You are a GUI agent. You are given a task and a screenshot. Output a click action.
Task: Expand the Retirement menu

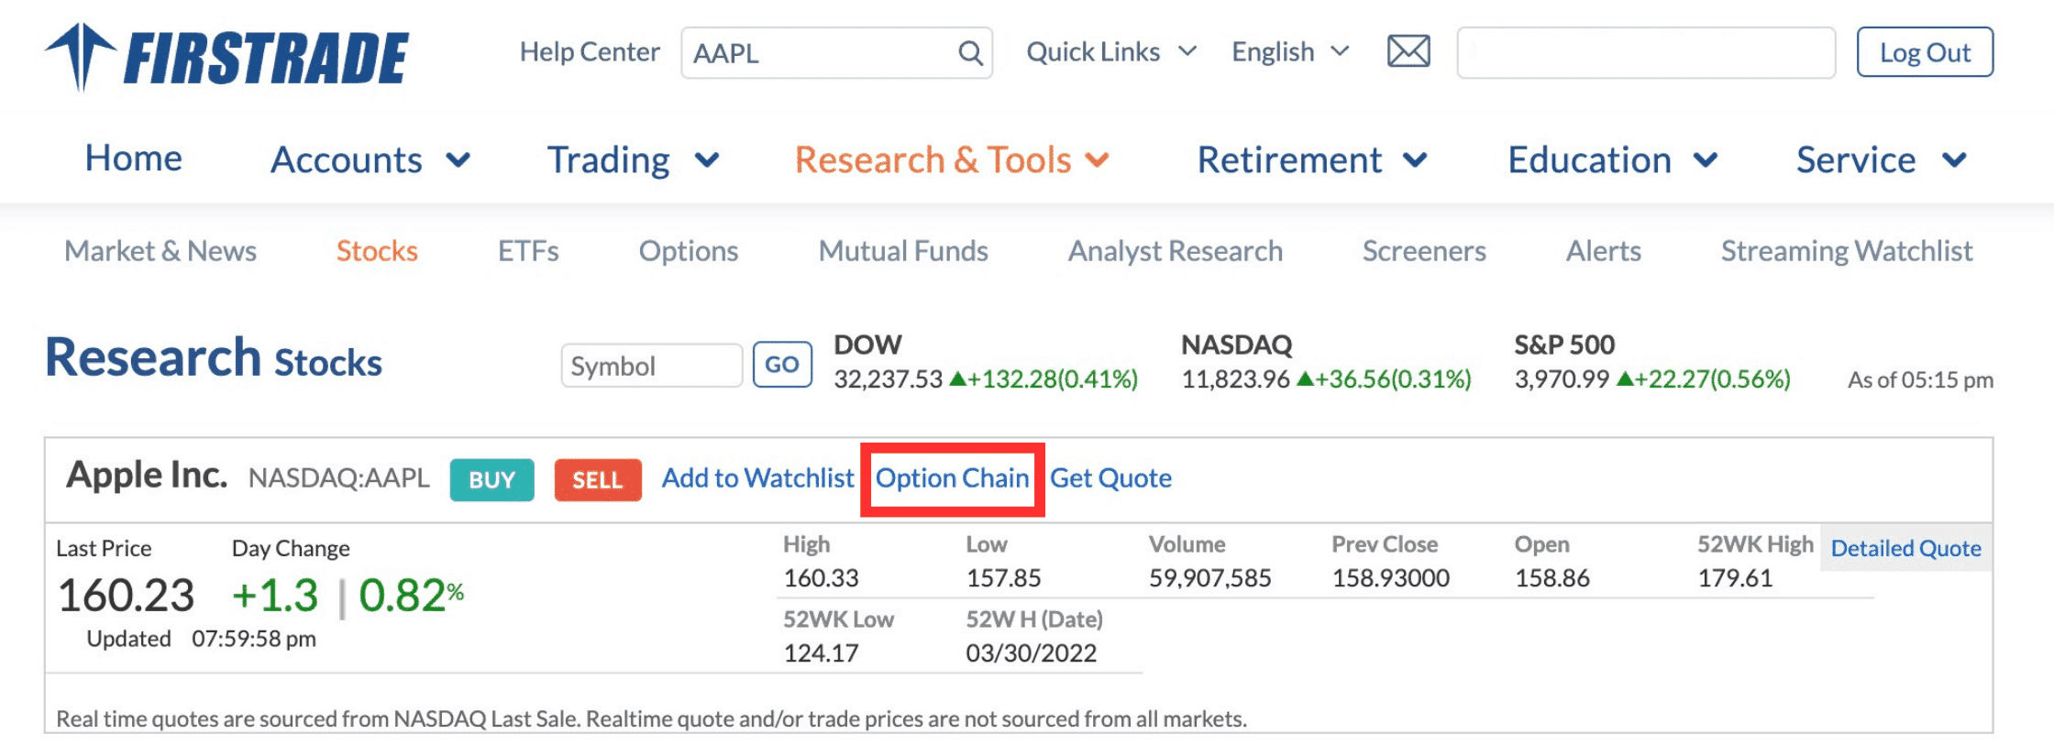[1312, 159]
